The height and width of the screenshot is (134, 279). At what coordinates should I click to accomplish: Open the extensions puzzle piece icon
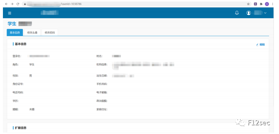point(261,4)
